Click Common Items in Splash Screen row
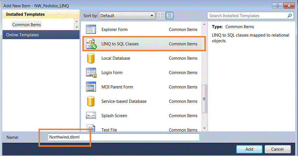The width and height of the screenshot is (298, 156). tap(183, 116)
